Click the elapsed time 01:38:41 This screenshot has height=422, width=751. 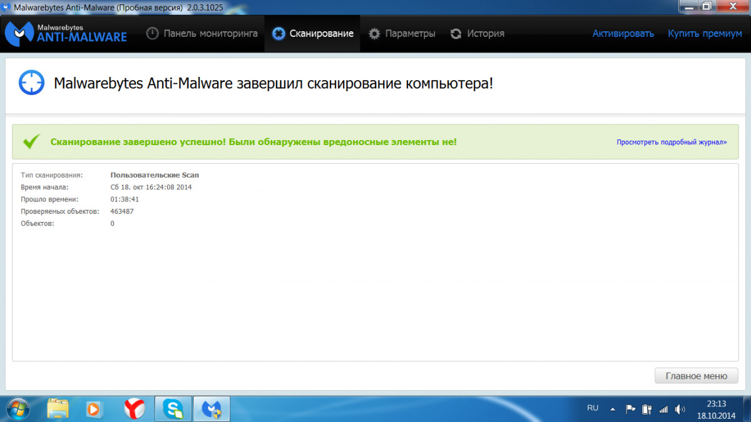tap(125, 199)
